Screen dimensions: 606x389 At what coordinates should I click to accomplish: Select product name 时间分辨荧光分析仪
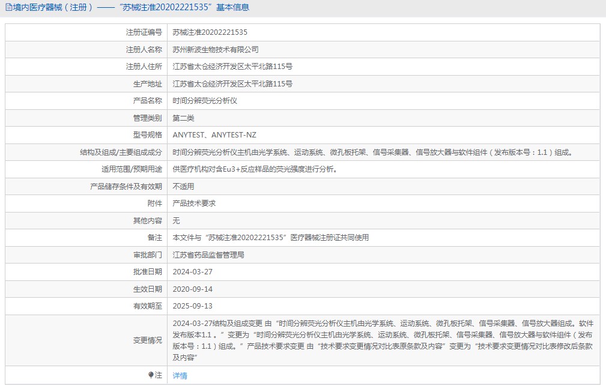click(205, 101)
